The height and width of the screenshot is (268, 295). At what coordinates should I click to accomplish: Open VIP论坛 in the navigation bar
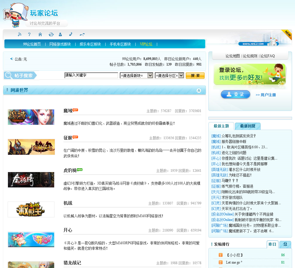(146, 44)
